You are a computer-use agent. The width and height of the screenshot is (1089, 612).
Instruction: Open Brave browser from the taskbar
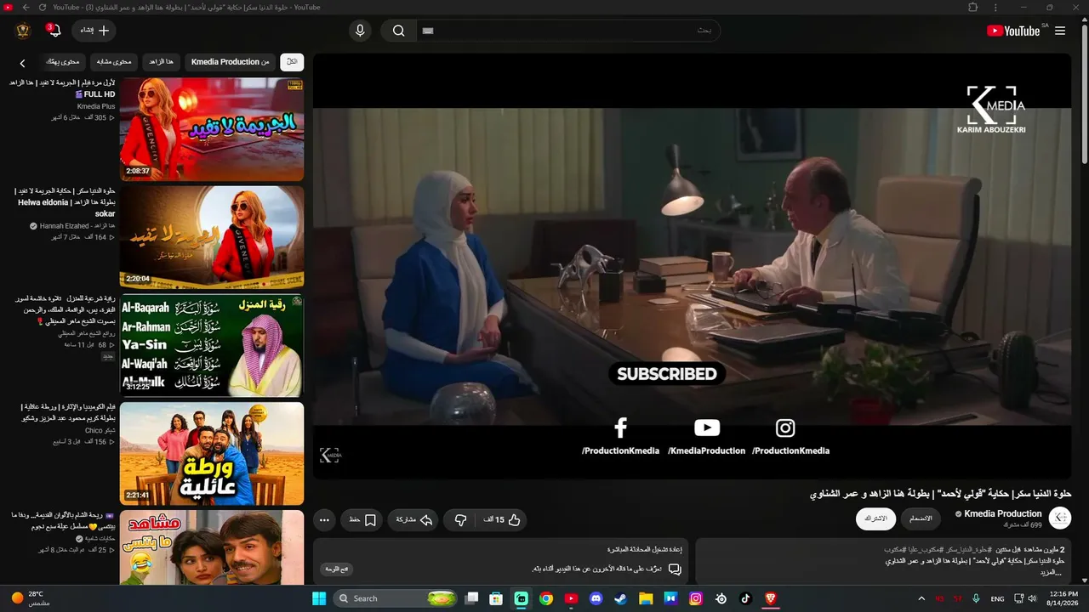tap(771, 598)
